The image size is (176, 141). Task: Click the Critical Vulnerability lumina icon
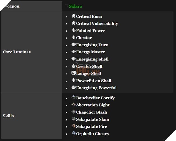pyautogui.click(x=73, y=23)
